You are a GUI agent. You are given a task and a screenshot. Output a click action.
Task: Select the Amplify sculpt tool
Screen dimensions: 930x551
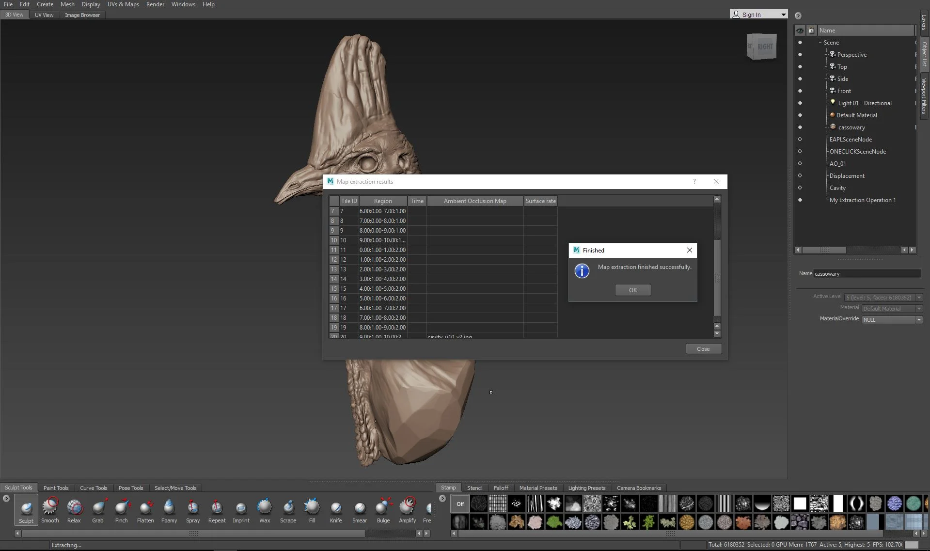click(x=408, y=511)
